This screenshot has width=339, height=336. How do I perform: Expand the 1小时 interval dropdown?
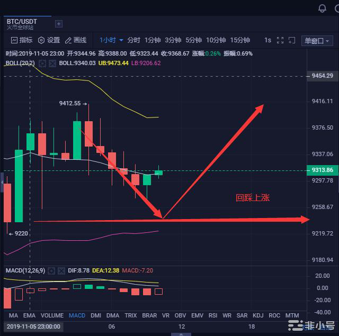coord(111,40)
